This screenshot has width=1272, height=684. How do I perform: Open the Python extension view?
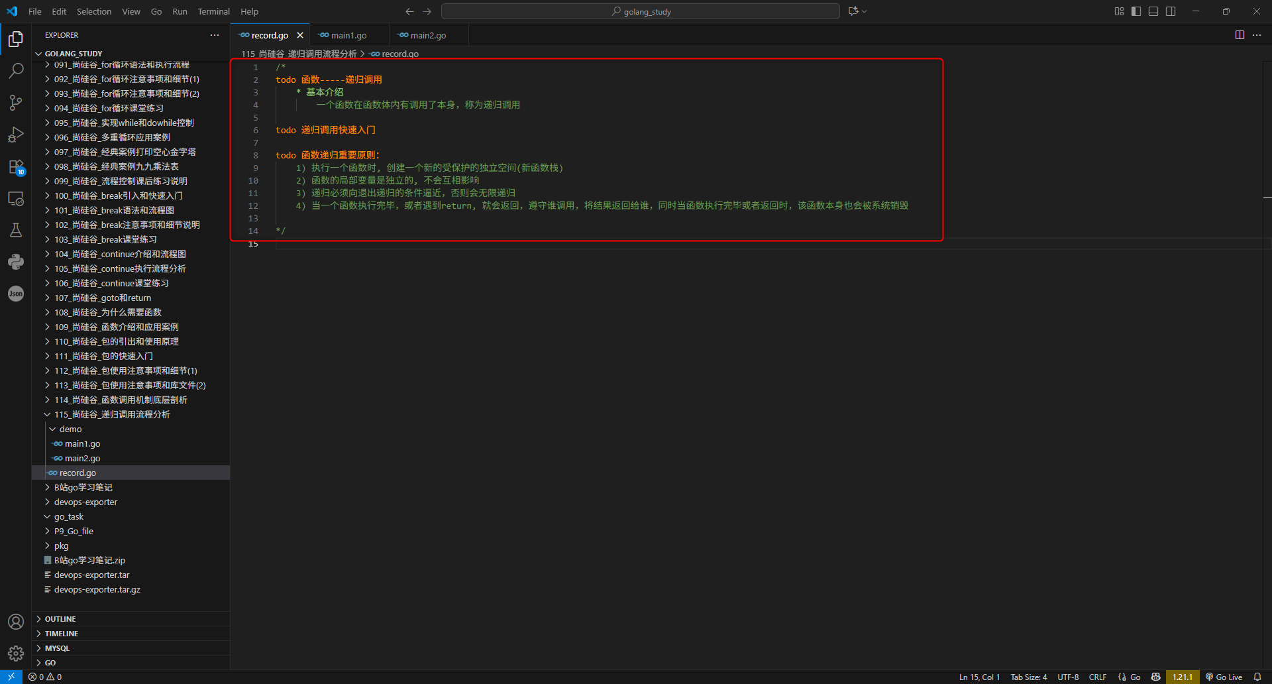click(16, 262)
